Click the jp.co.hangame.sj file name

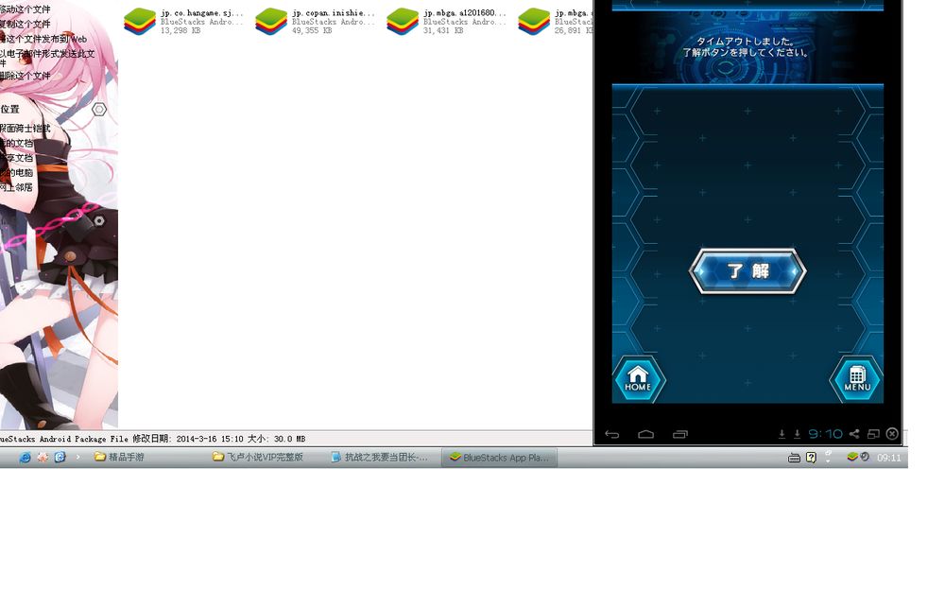click(202, 12)
